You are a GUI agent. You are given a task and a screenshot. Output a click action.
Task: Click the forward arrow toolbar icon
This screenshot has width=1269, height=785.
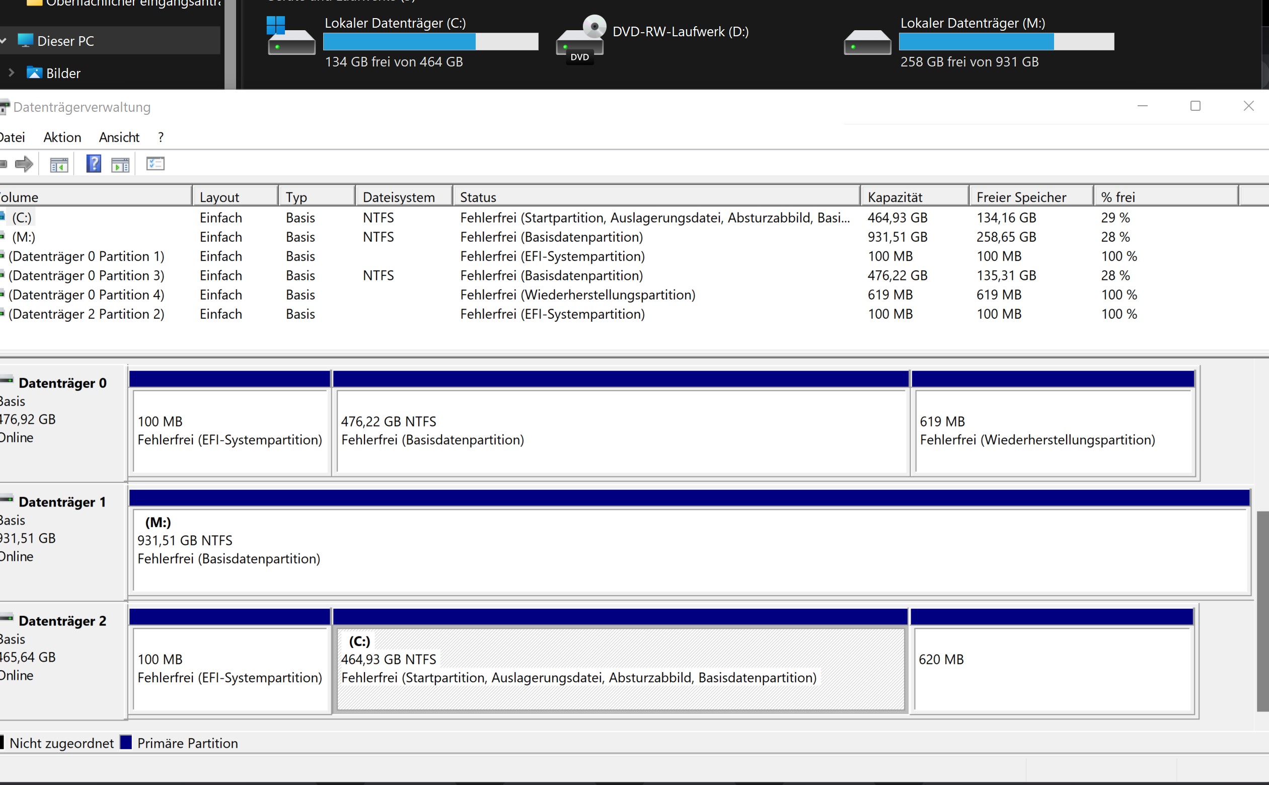pyautogui.click(x=24, y=165)
